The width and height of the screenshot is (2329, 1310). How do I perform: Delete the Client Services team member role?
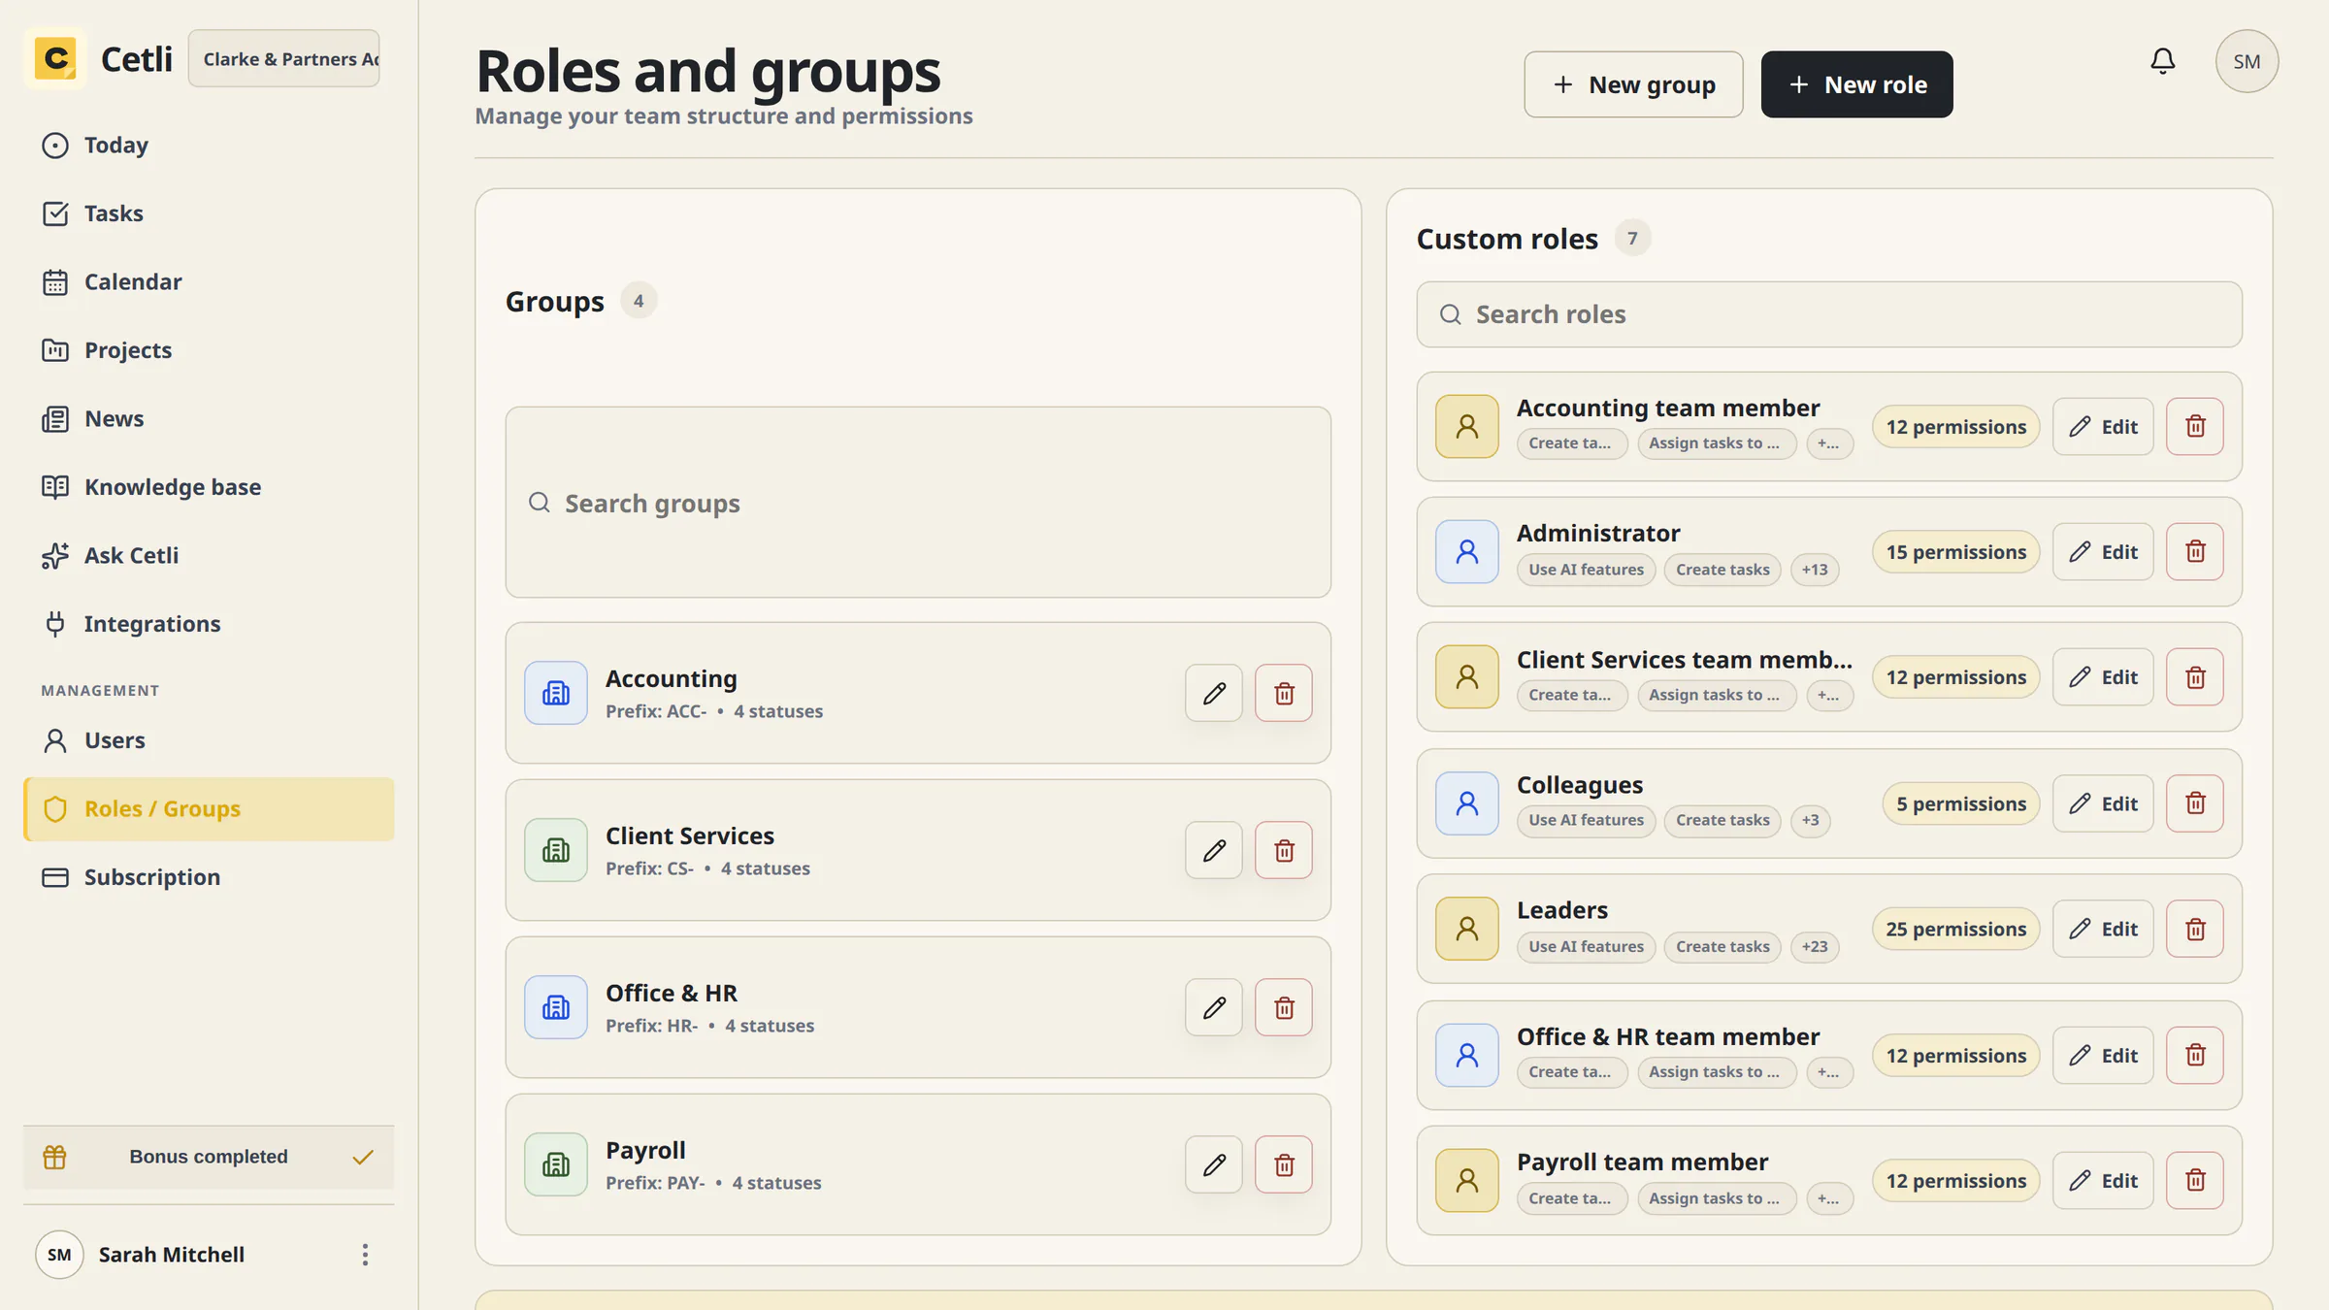pyautogui.click(x=2195, y=677)
